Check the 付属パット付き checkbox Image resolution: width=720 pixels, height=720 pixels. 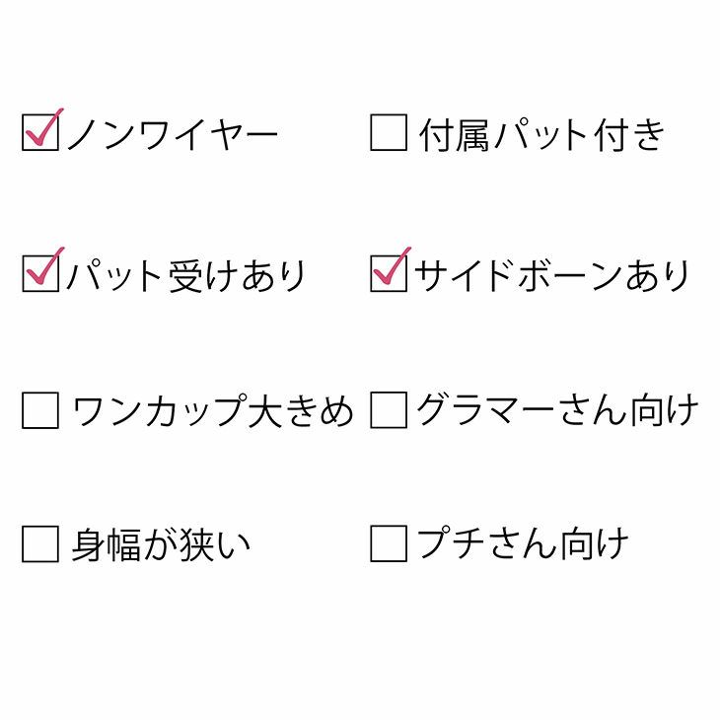point(389,133)
